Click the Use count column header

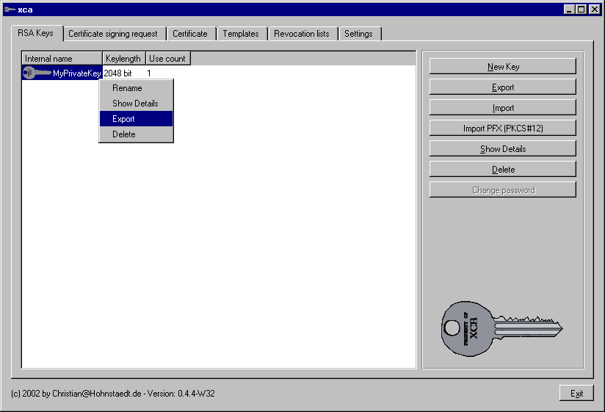tap(167, 58)
